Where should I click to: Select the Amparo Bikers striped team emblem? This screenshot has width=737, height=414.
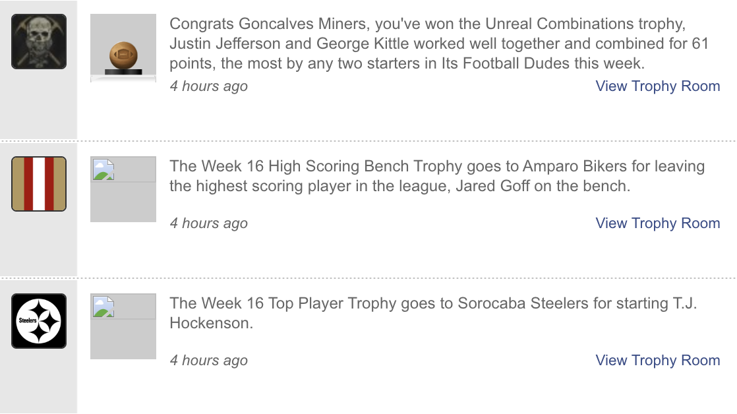[x=38, y=184]
